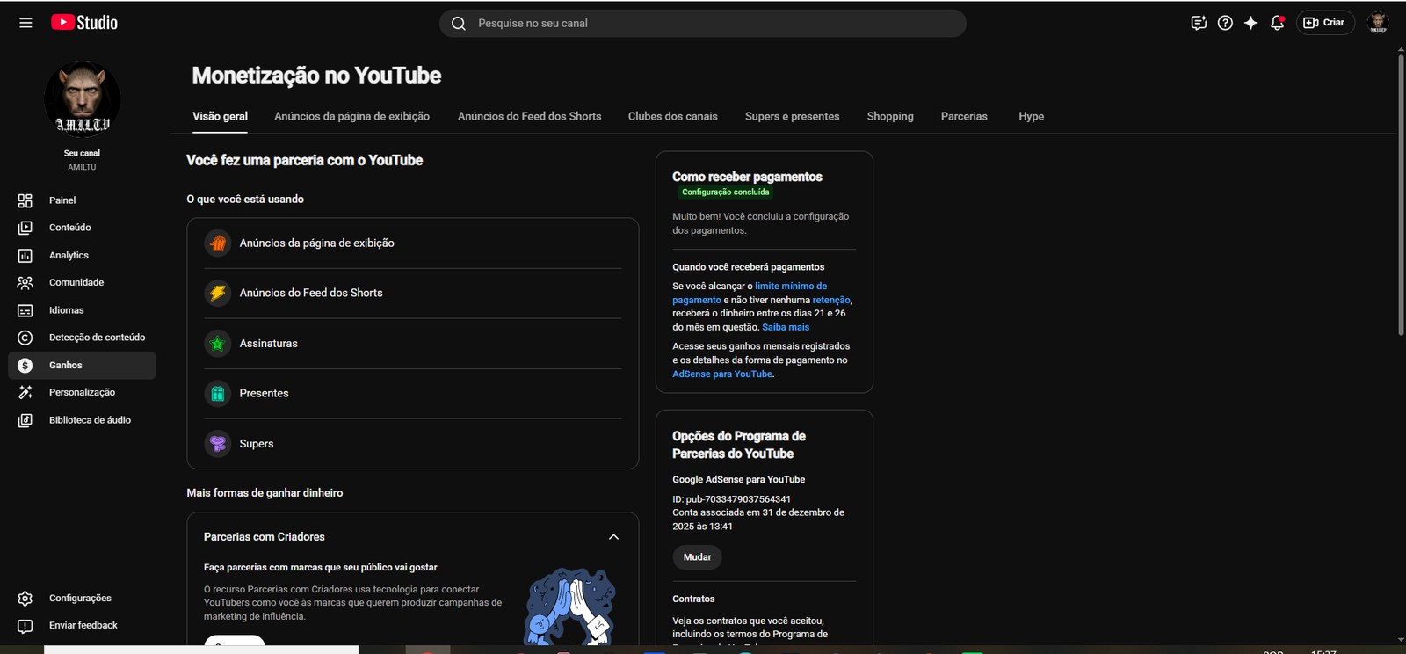The height and width of the screenshot is (654, 1406).
Task: Open the Help question mark icon
Action: 1225,23
